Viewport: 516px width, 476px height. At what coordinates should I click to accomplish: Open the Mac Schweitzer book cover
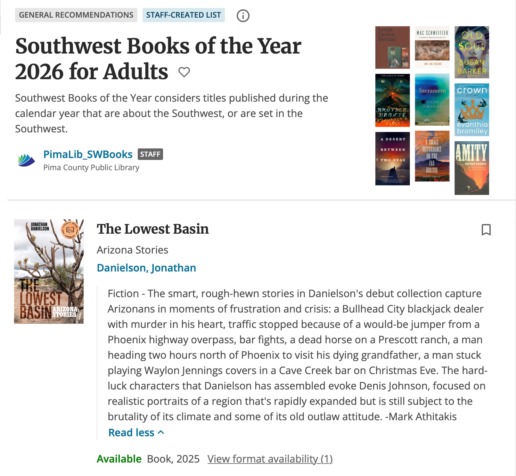point(432,47)
